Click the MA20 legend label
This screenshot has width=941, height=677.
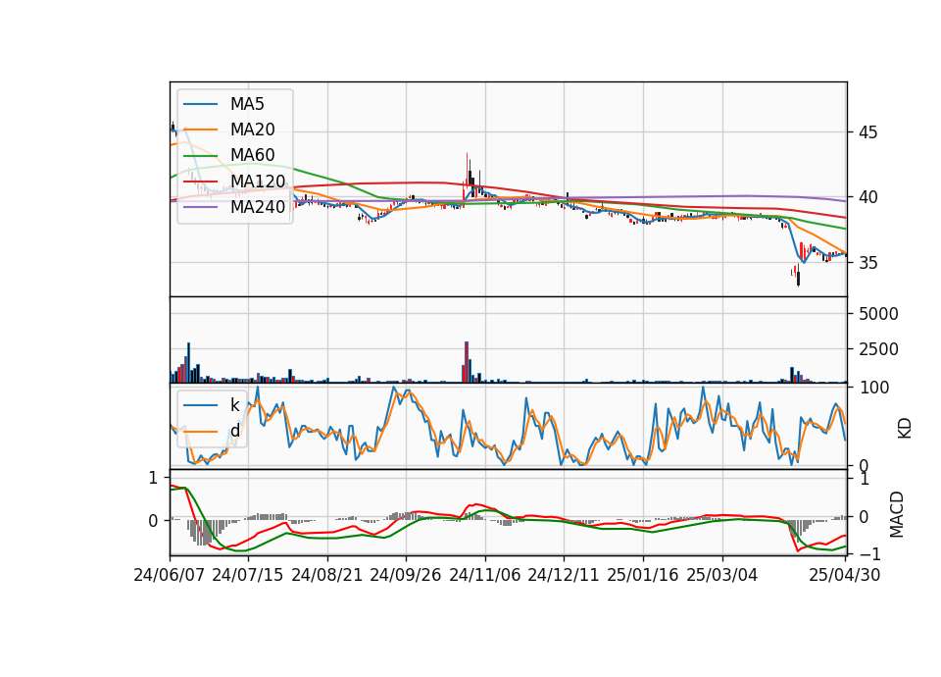click(x=252, y=130)
